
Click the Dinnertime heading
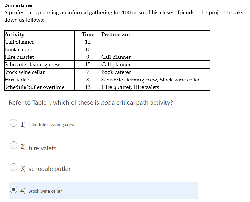tap(18, 5)
